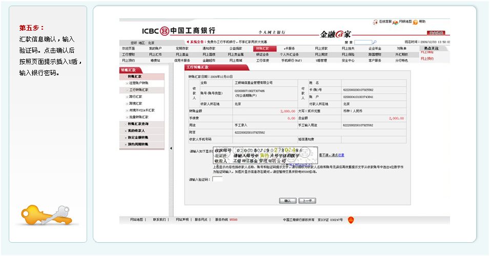Open the U盾管理 menu item
This screenshot has height=256, width=490.
(321, 60)
